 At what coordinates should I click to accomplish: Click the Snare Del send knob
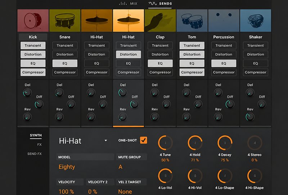point(59,93)
